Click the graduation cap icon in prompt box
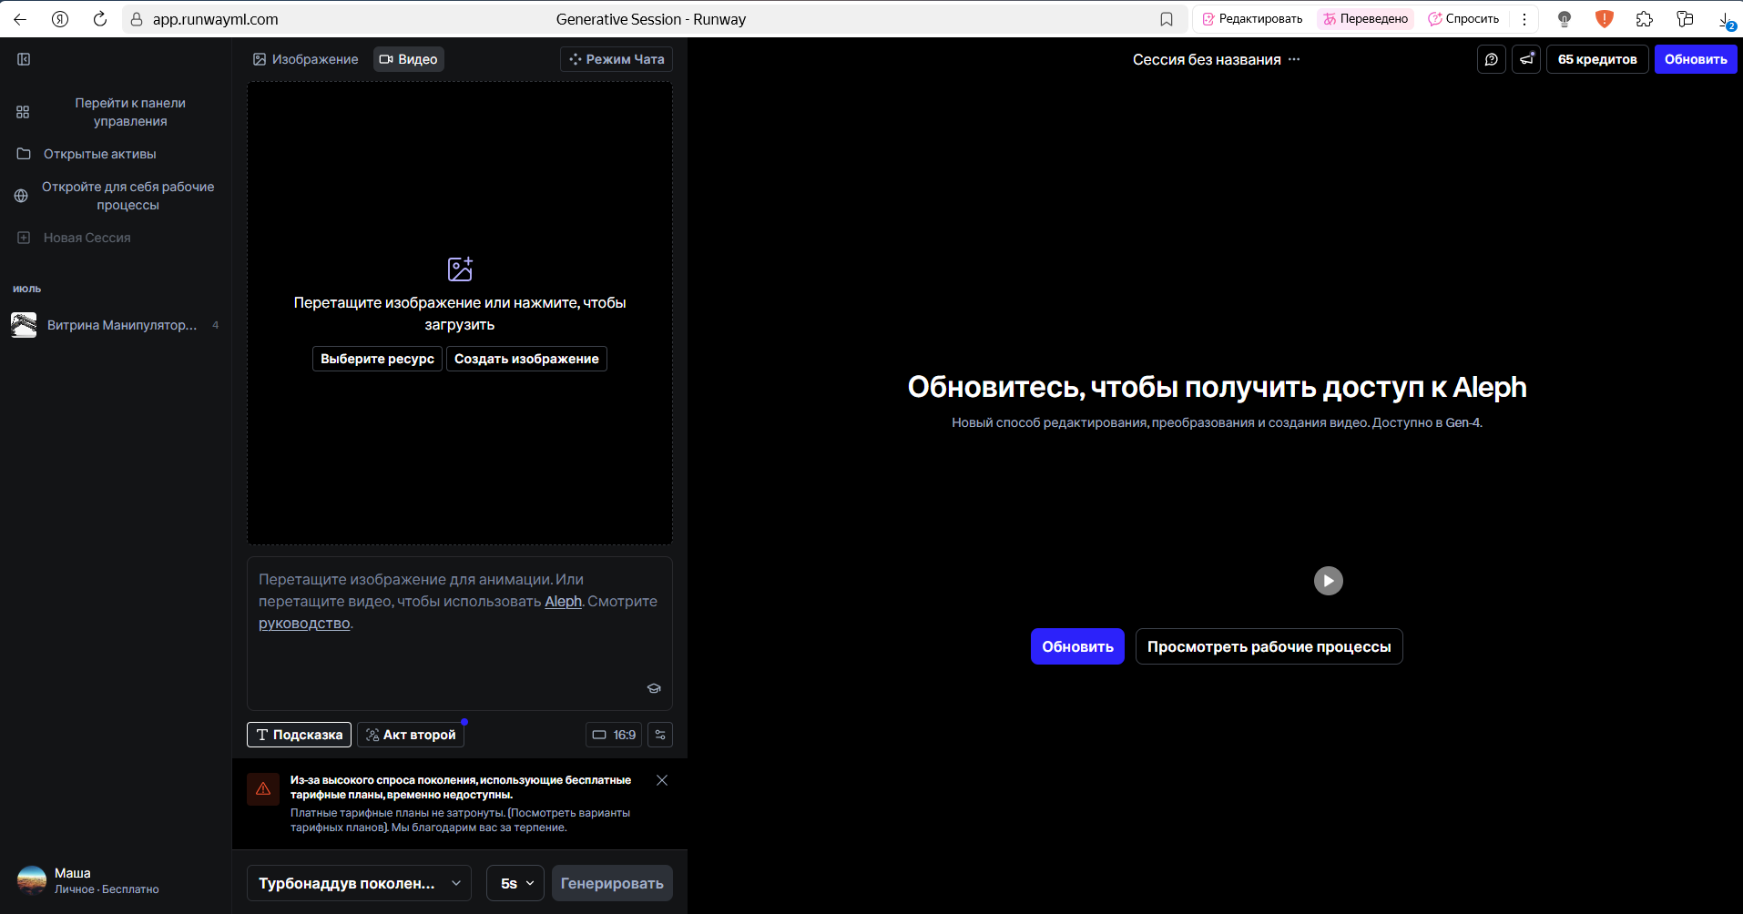1743x914 pixels. [654, 688]
